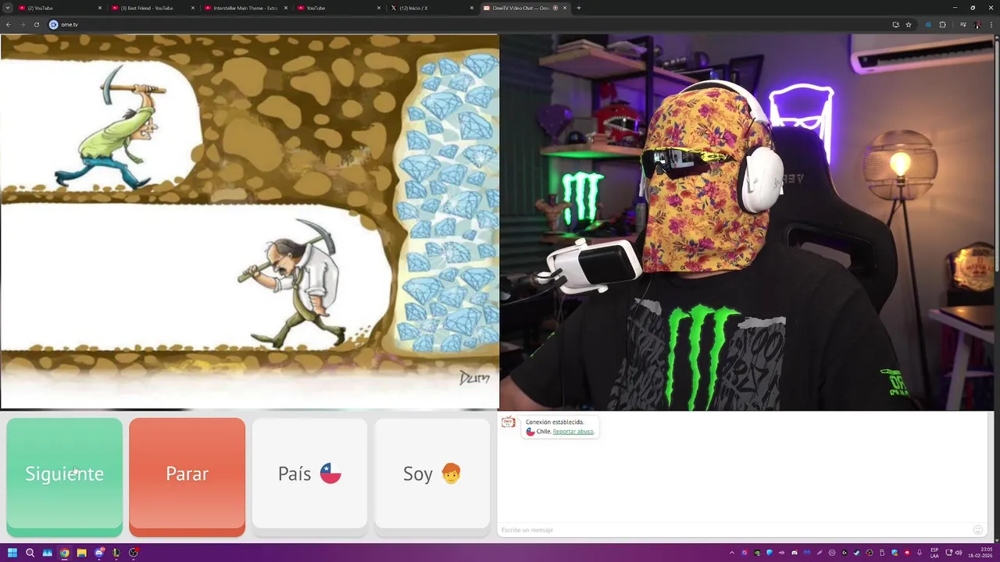
Task: Click the red Parar button
Action: [187, 477]
